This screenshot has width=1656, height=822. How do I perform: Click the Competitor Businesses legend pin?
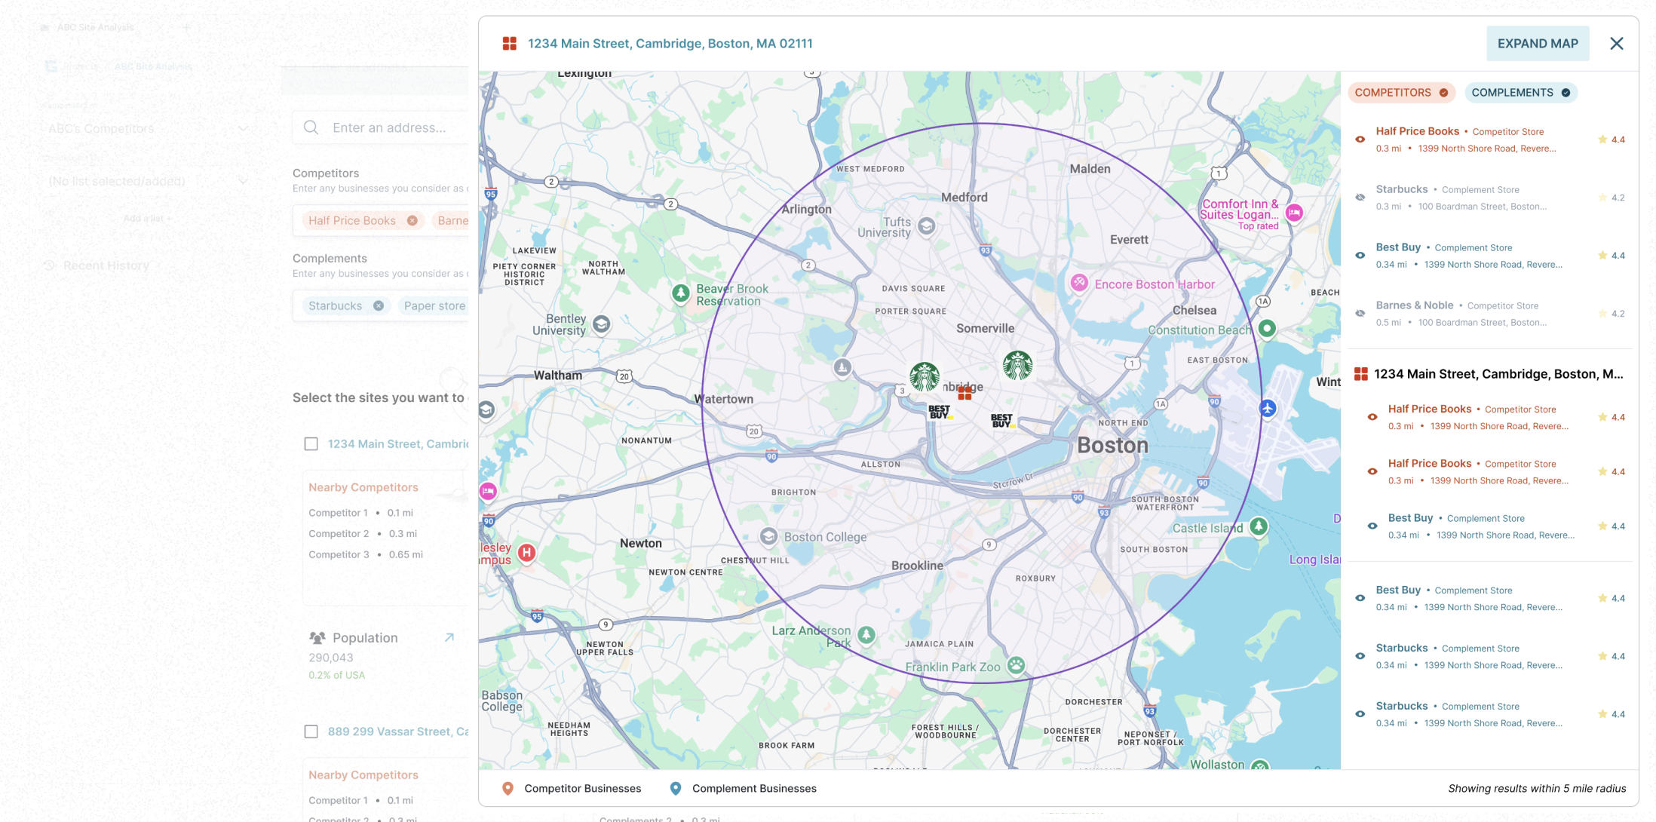508,789
